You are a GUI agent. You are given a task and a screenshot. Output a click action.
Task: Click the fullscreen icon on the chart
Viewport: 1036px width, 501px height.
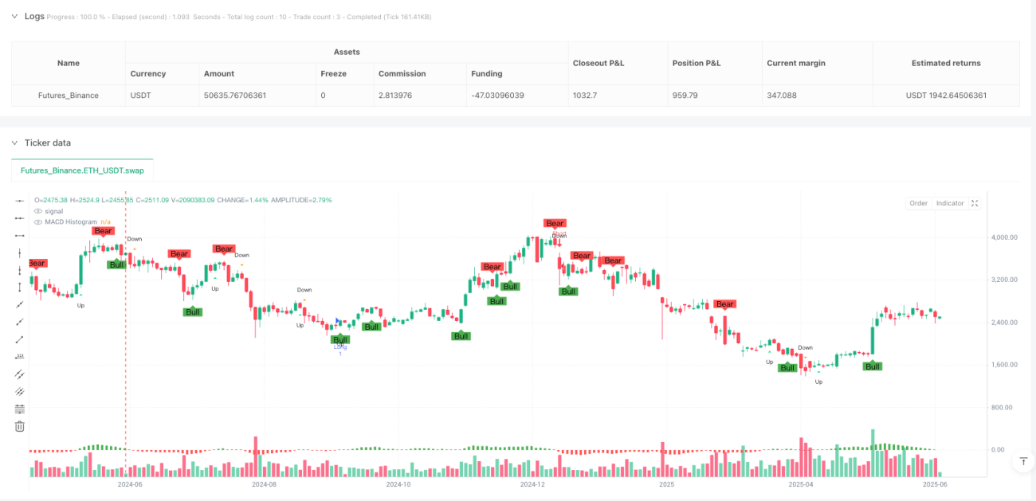pyautogui.click(x=975, y=203)
